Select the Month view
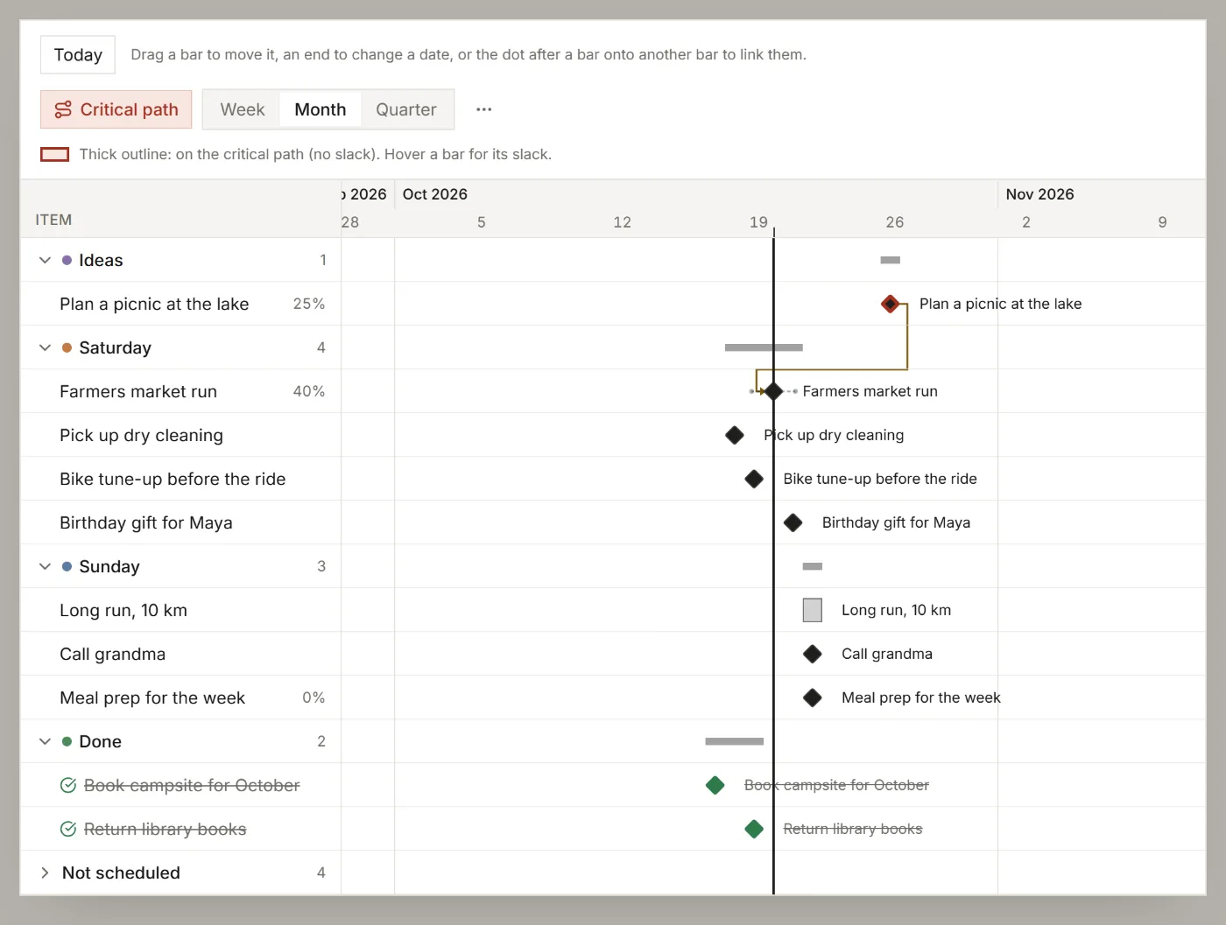The image size is (1226, 925). coord(321,109)
